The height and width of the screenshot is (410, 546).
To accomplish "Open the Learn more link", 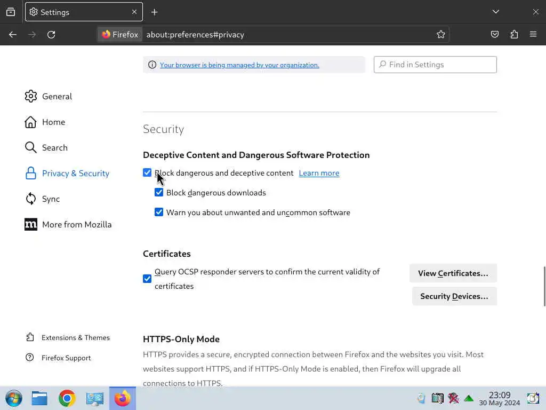I will [319, 173].
